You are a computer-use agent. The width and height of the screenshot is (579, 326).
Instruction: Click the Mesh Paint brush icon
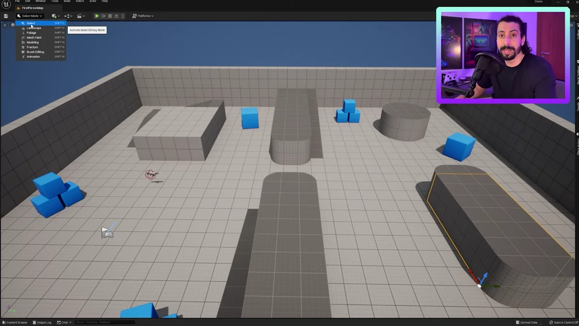[x=23, y=38]
